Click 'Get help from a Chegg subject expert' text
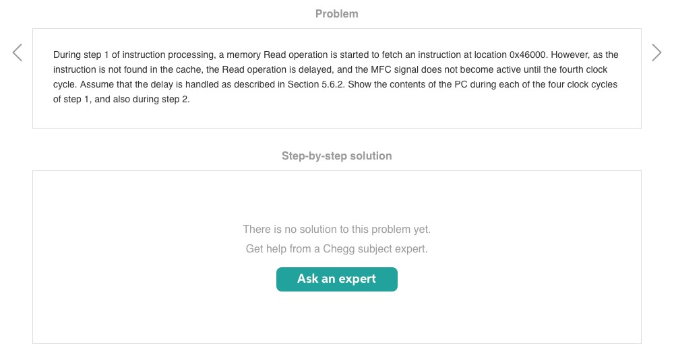This screenshot has width=674, height=344. (336, 249)
